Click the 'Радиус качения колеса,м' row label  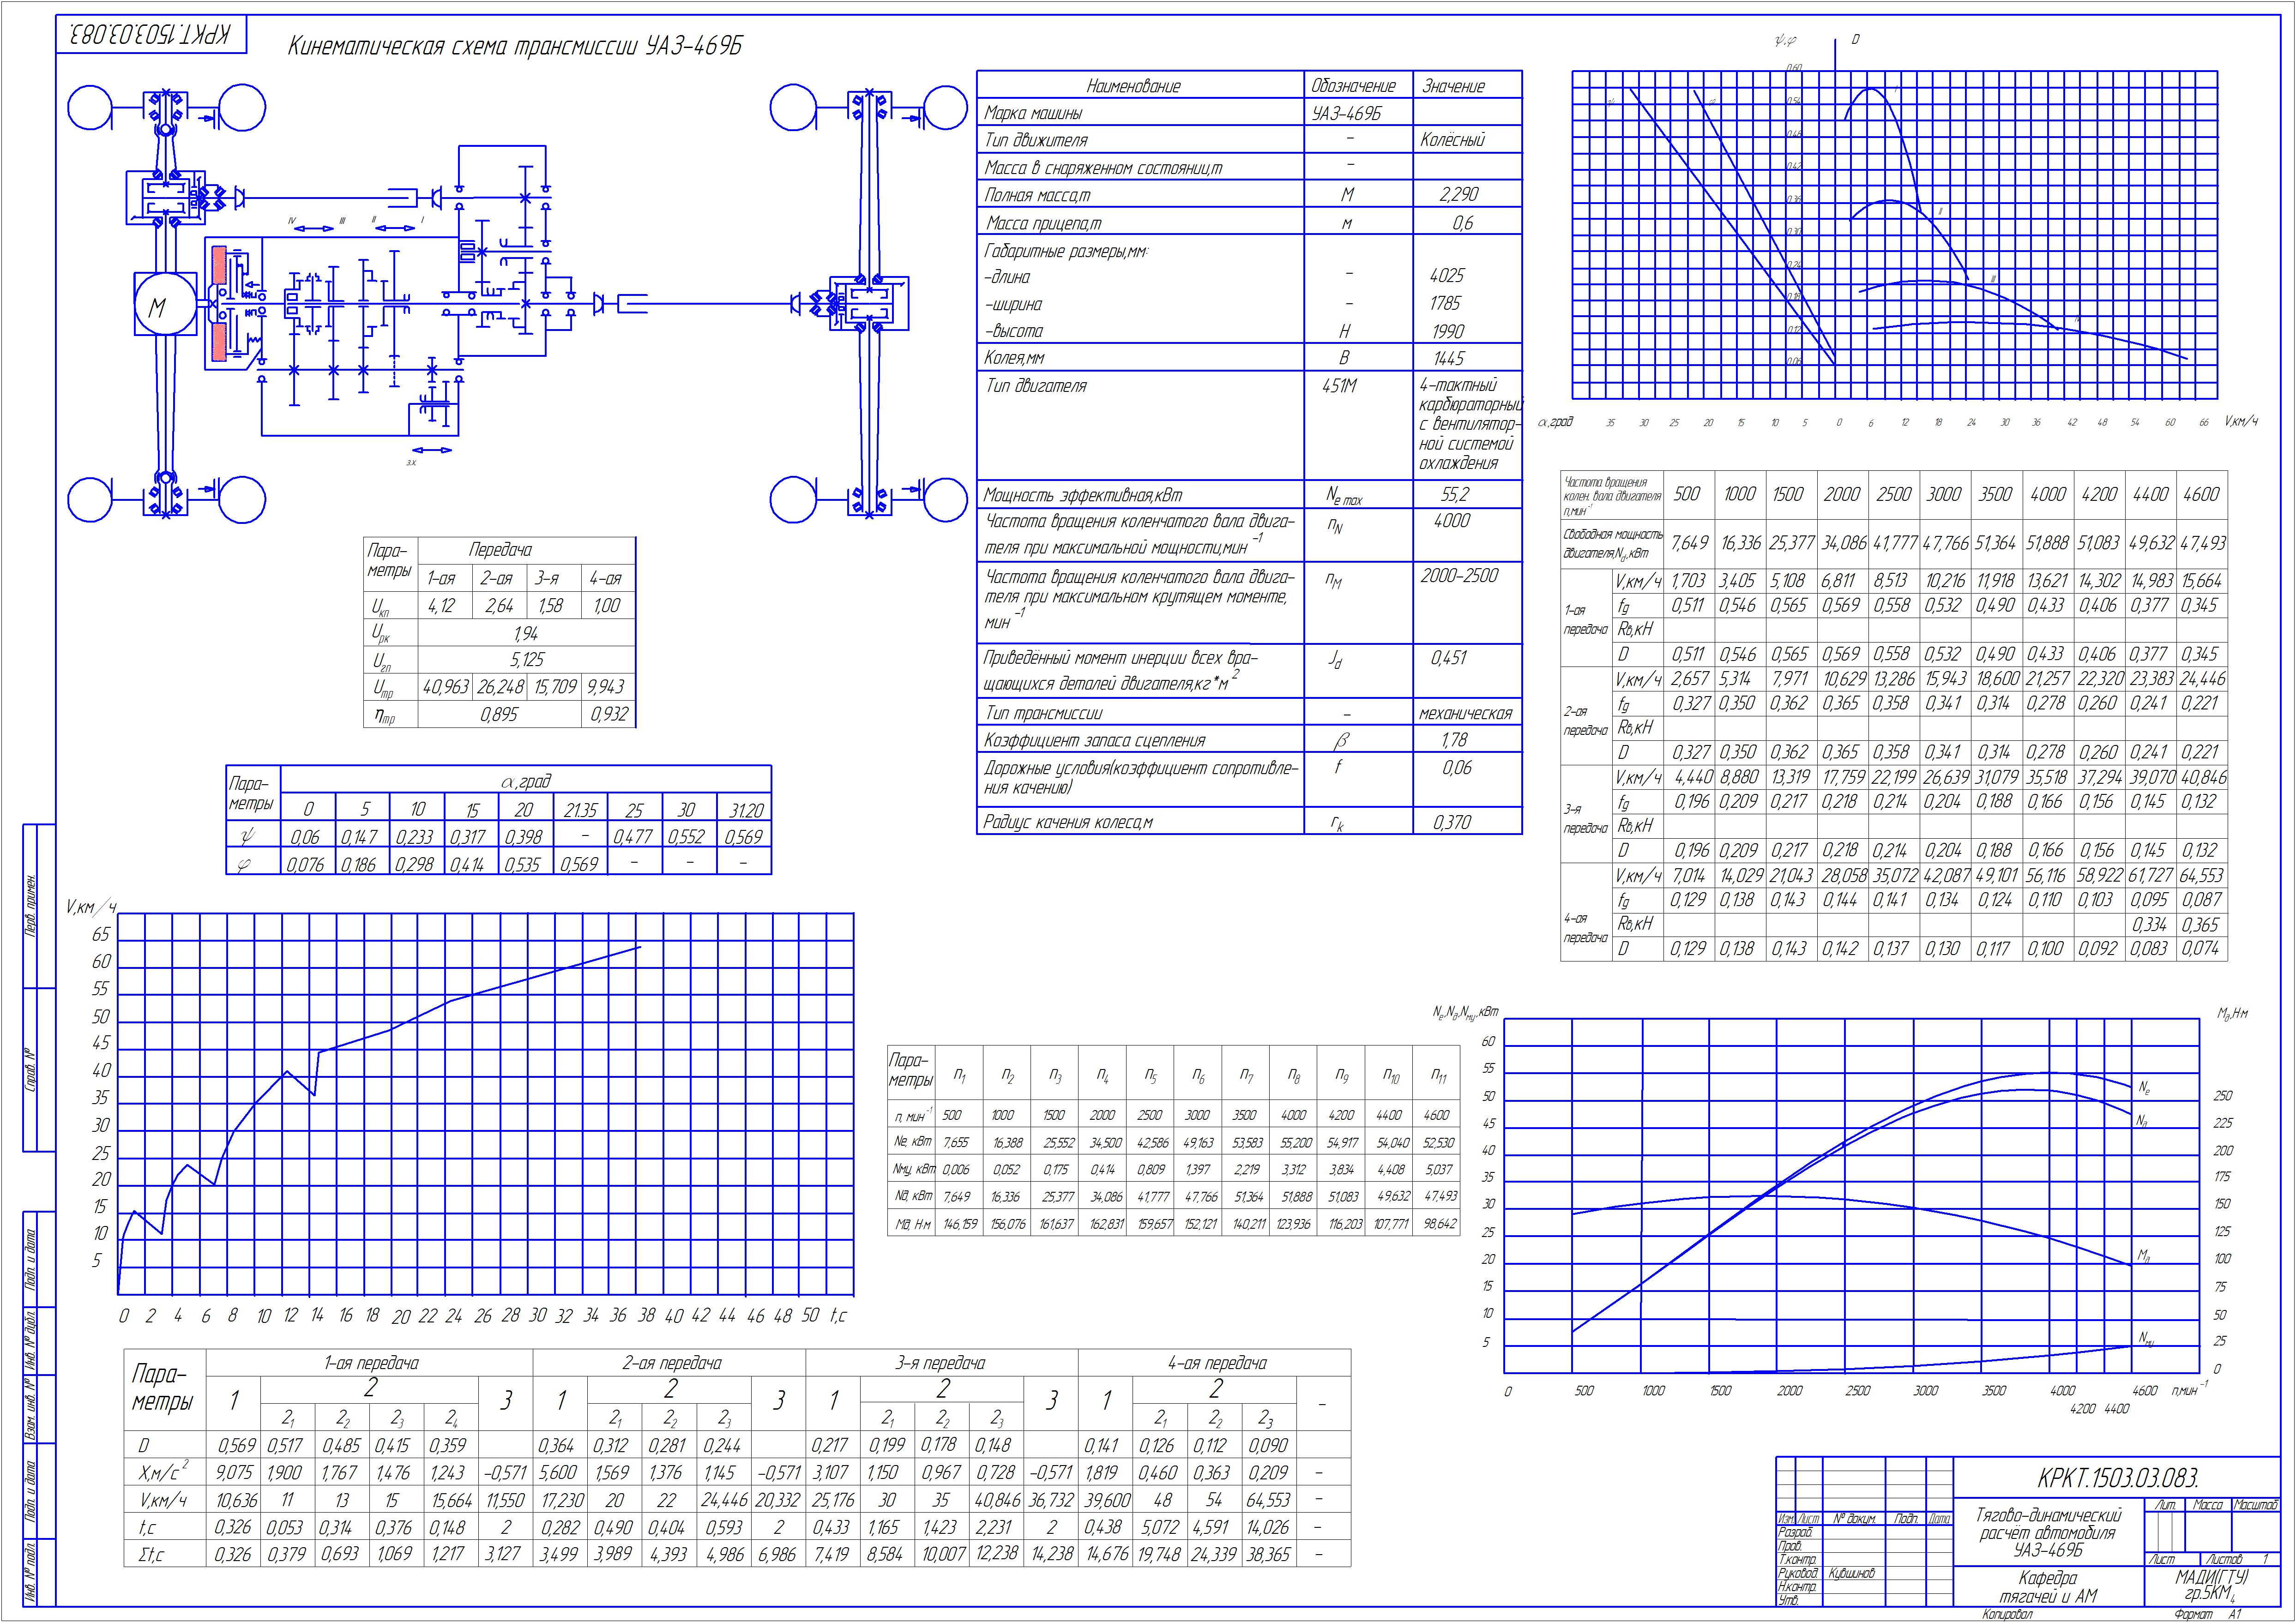(1069, 822)
